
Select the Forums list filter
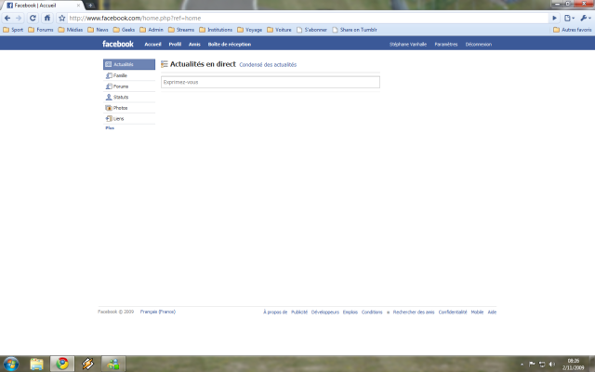(x=129, y=86)
